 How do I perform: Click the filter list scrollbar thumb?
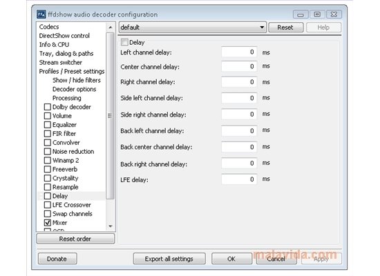coord(111,116)
